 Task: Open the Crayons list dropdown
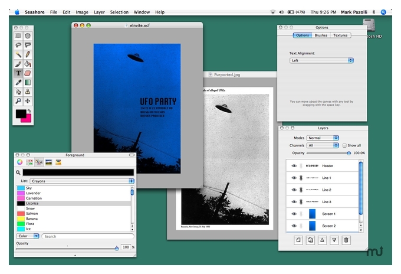82,181
